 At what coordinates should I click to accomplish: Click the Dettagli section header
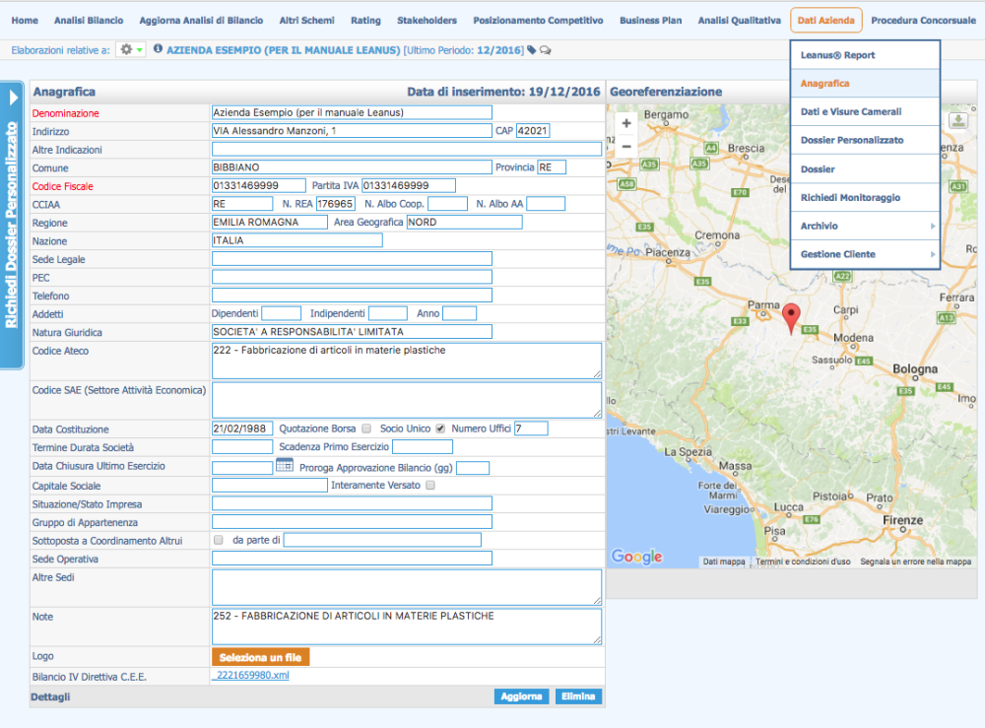[50, 696]
